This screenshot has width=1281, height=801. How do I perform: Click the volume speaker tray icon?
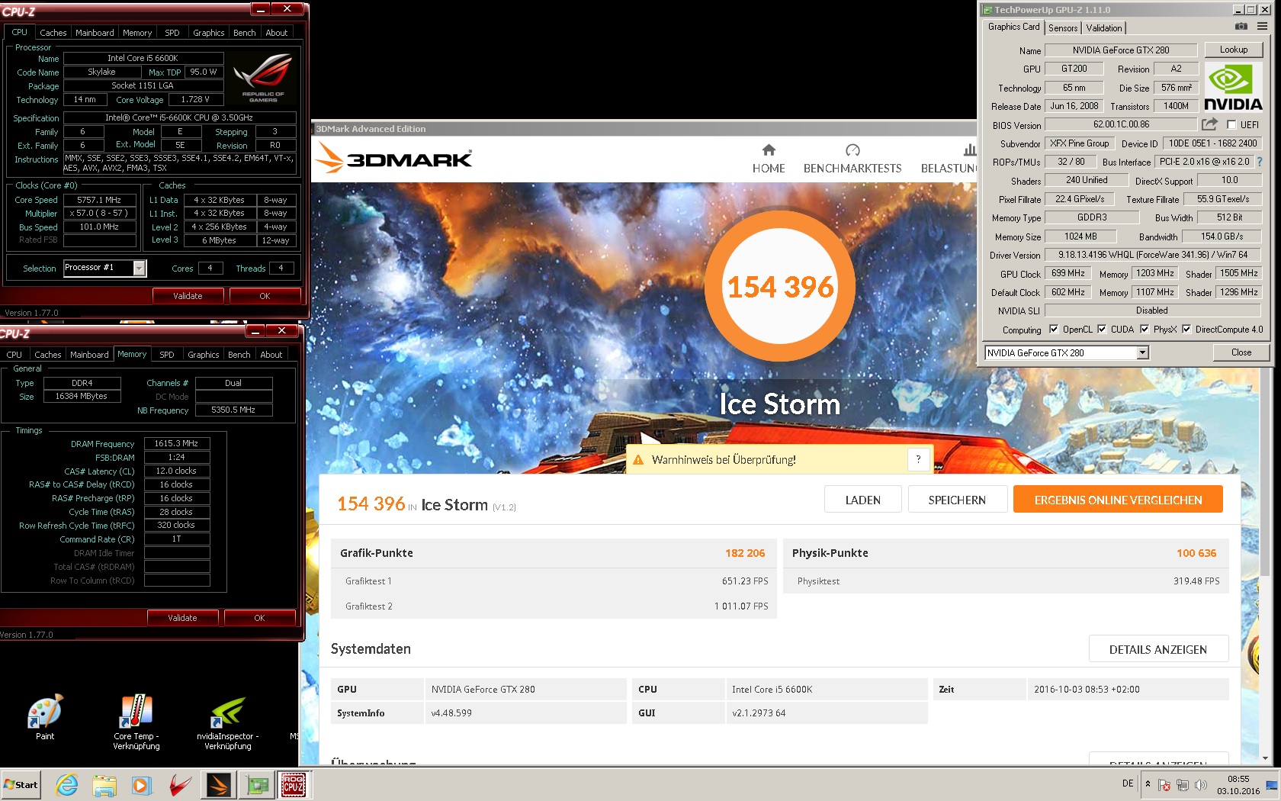click(x=1201, y=785)
